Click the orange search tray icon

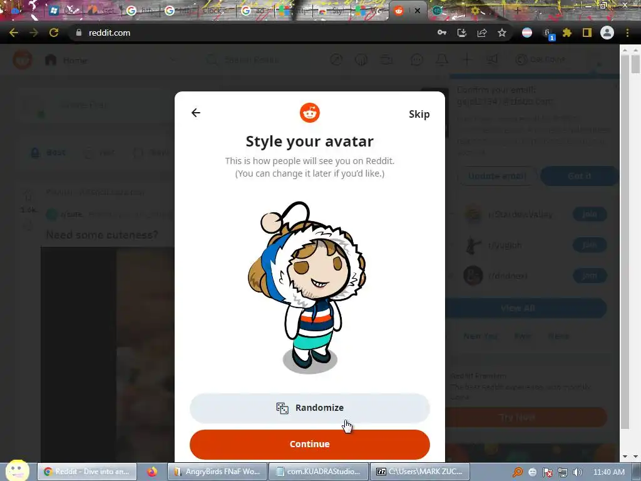click(x=517, y=472)
